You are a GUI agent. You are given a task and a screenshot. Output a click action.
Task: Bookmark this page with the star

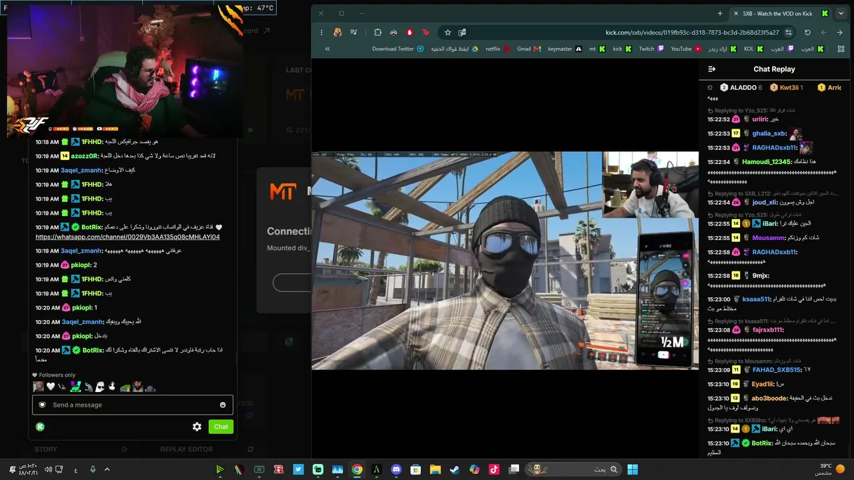pyautogui.click(x=448, y=32)
